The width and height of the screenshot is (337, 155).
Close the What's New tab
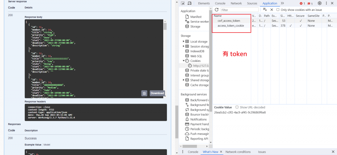[x=221, y=152]
